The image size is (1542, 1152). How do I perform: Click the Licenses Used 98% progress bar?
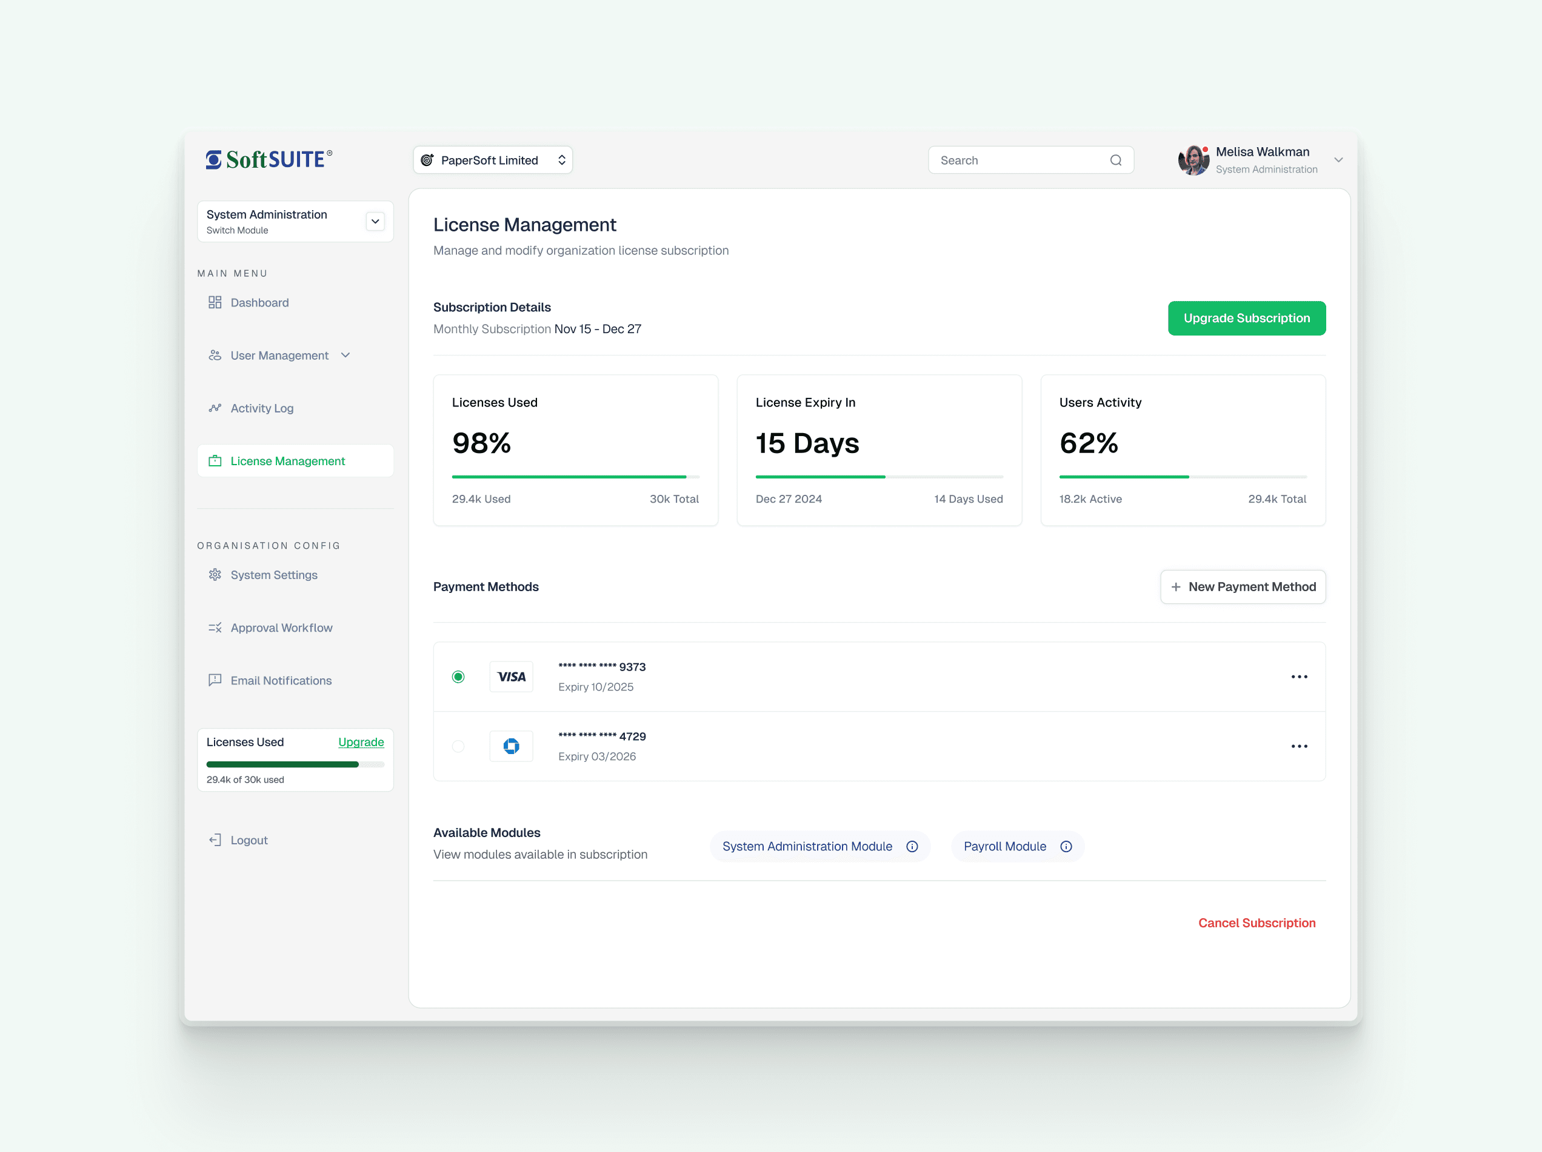tap(575, 477)
